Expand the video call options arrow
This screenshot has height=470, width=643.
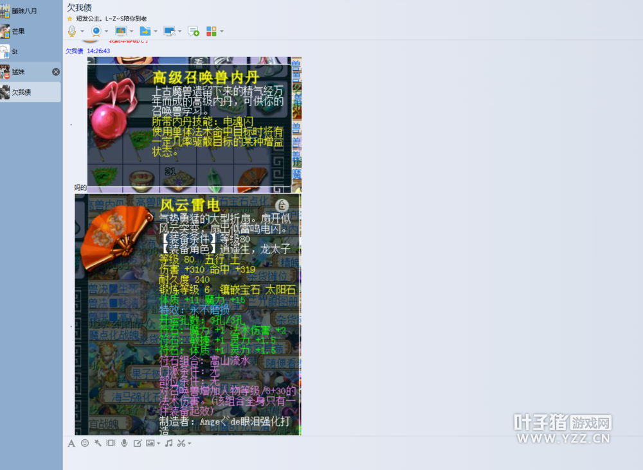[107, 31]
